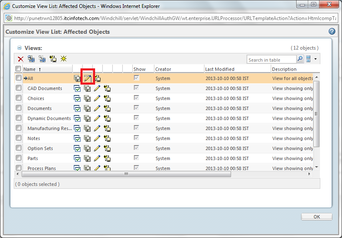342x238 pixels.
Task: Edit the CAD Documents view with pencil icon
Action: click(x=97, y=88)
